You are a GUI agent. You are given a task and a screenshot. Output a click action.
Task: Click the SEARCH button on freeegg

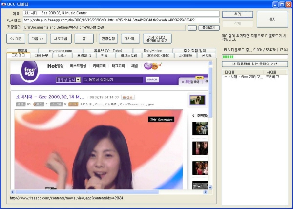(152, 80)
